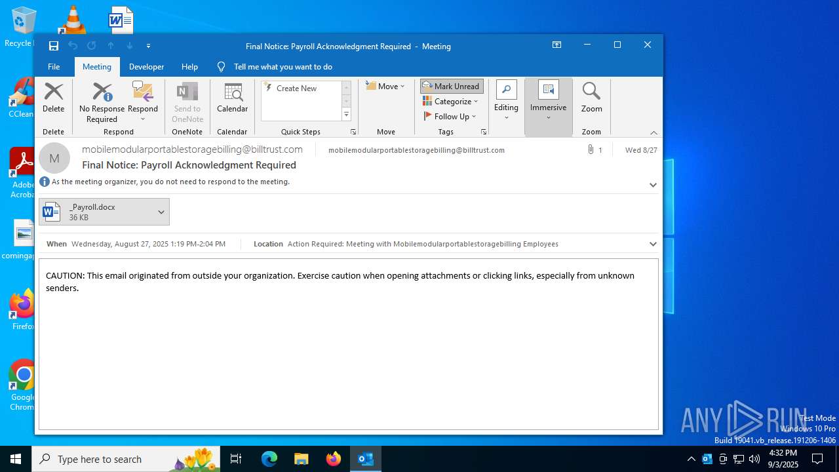This screenshot has width=839, height=472.
Task: Expand meeting When/Location details
Action: 653,244
